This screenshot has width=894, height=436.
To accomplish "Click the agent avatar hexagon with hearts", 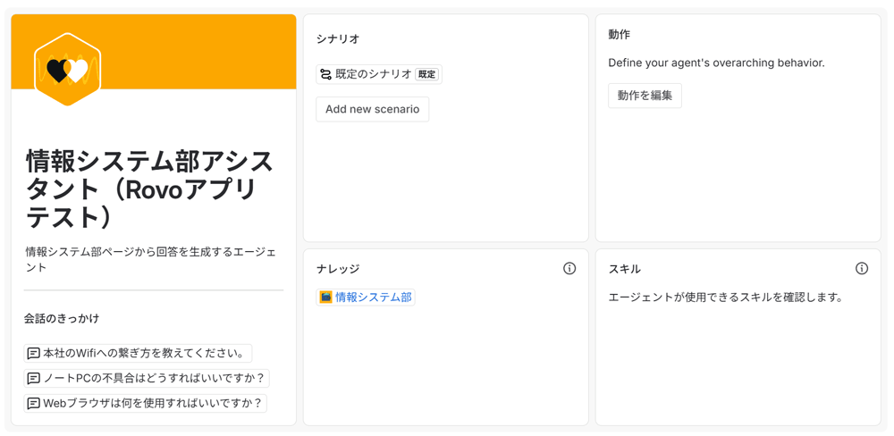I will coord(67,70).
